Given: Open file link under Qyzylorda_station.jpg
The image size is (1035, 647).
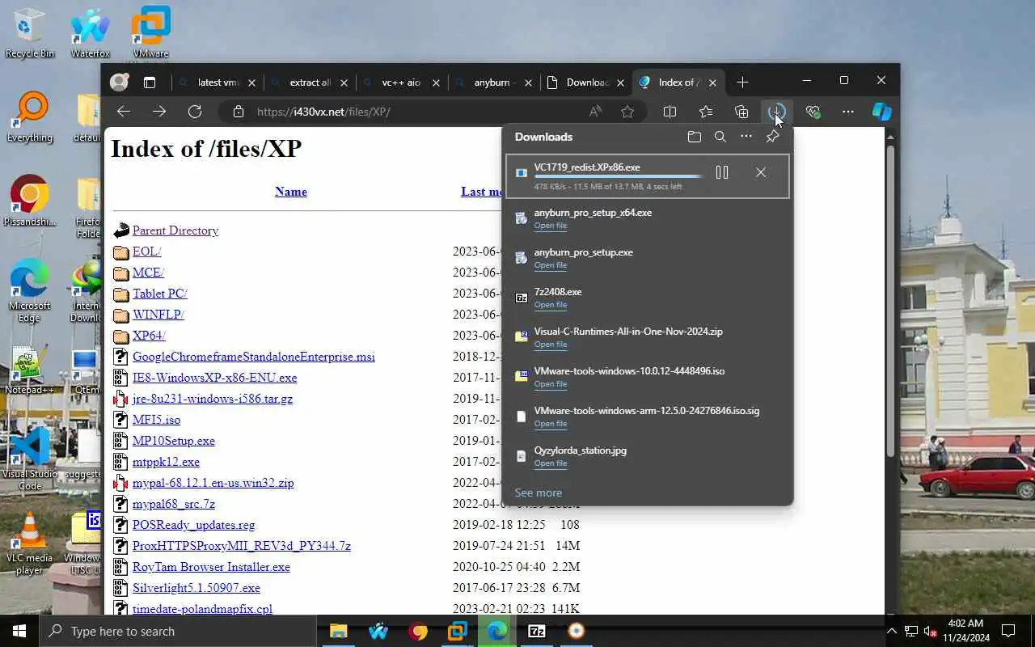Looking at the screenshot, I should click(551, 463).
